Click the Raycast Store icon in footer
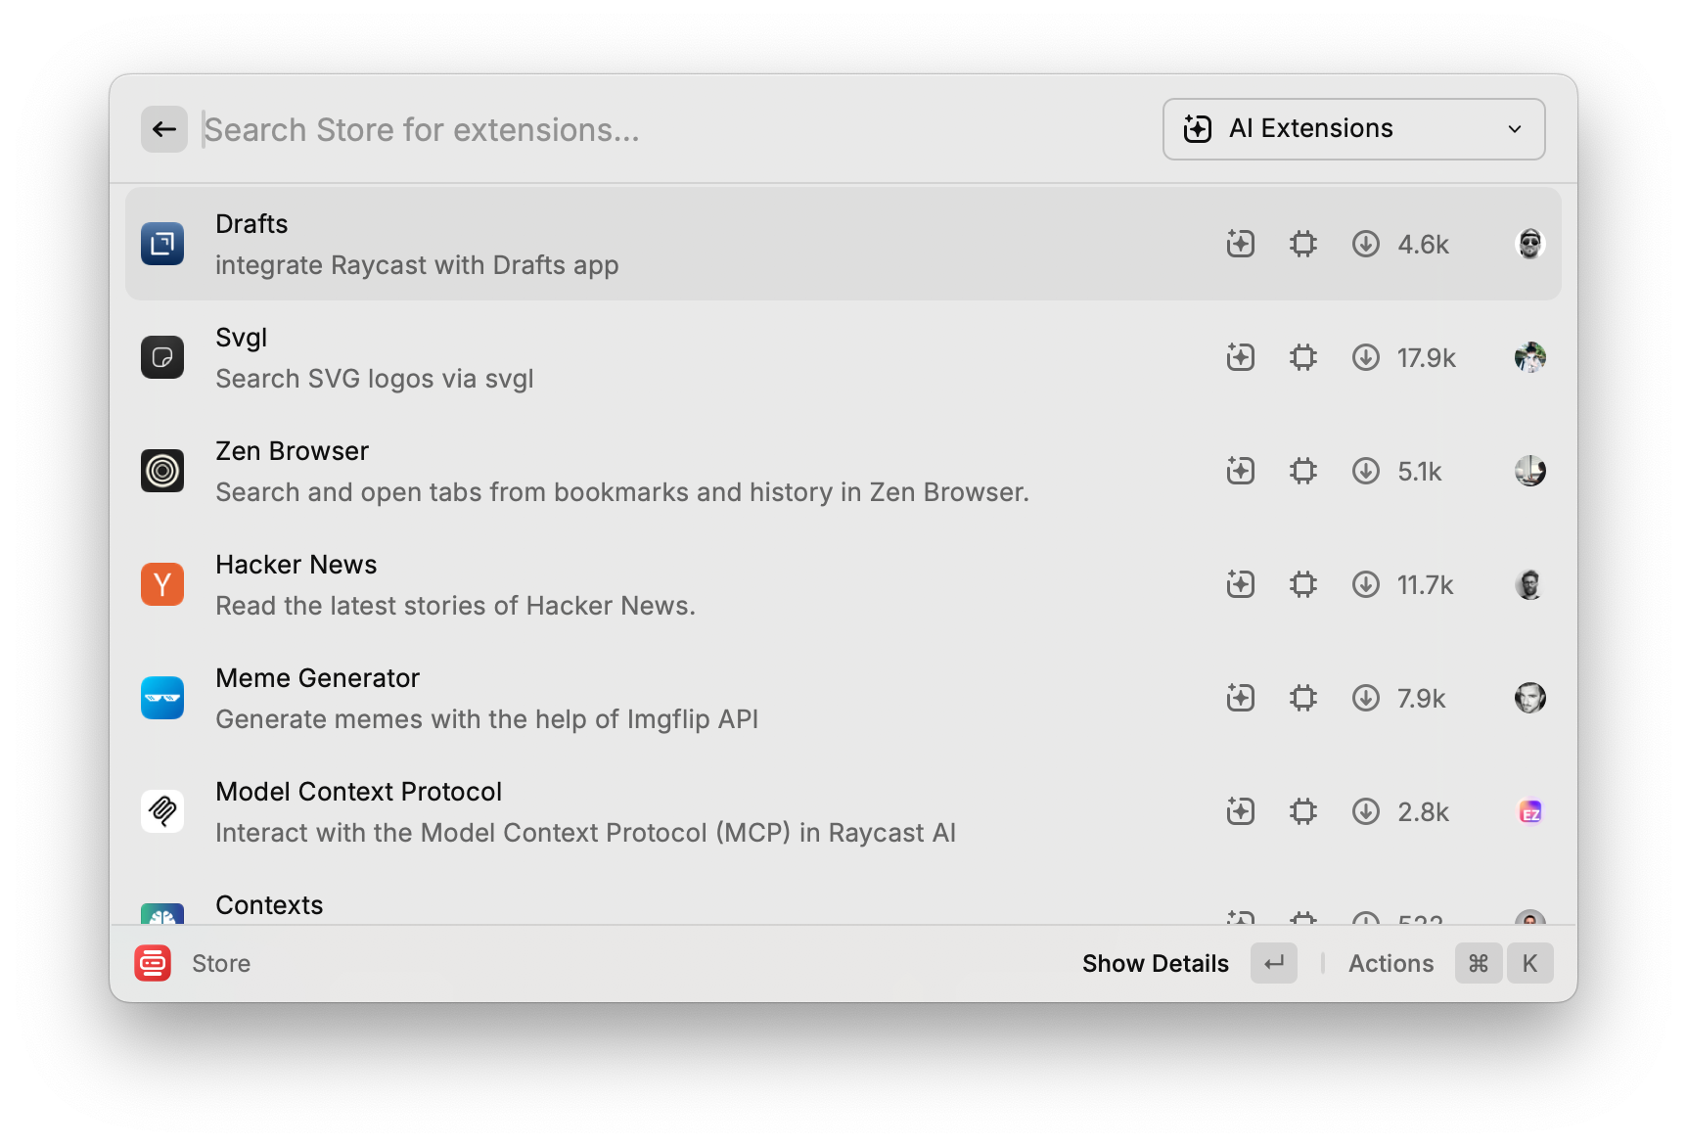Image resolution: width=1687 pixels, height=1147 pixels. click(x=153, y=963)
